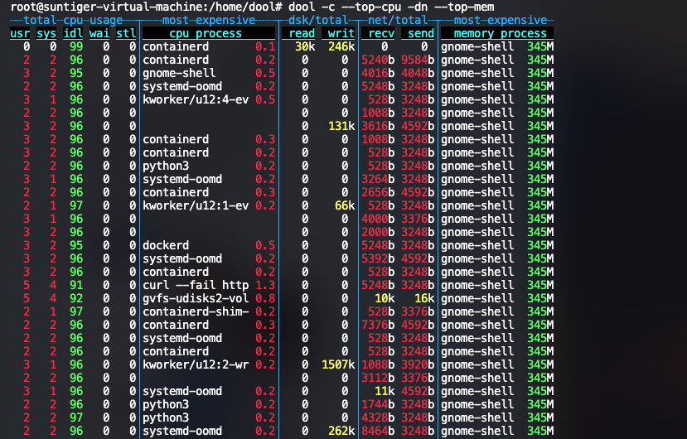Select the "containerd-shim-" process entry
Image resolution: width=687 pixels, height=439 pixels.
click(196, 311)
